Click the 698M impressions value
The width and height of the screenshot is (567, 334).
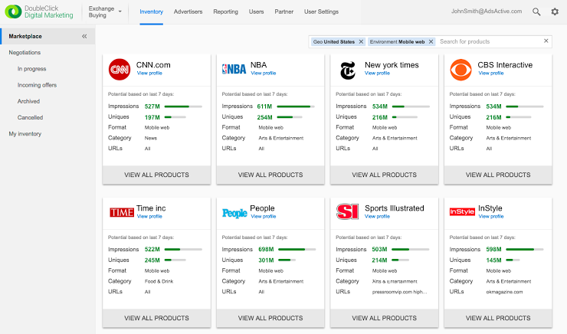[x=266, y=250]
